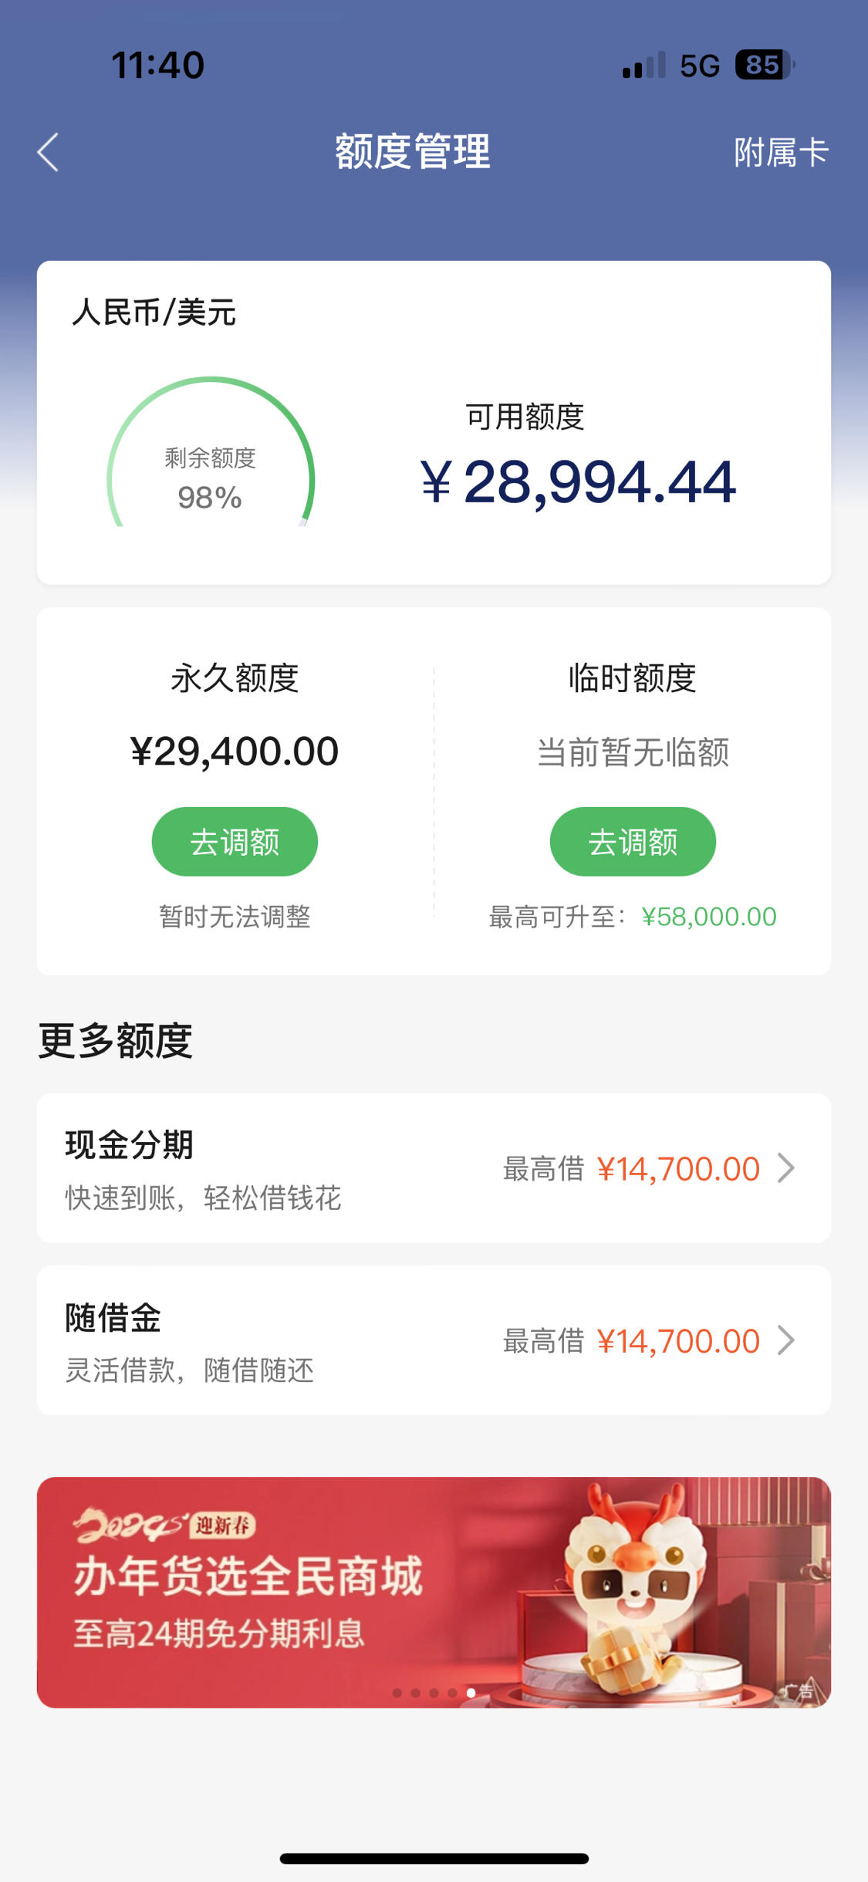The width and height of the screenshot is (868, 1882).
Task: Tap 去调额 under 临时额度
Action: [633, 842]
